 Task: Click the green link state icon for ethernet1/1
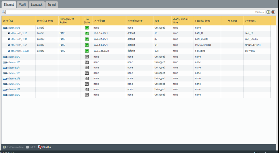[87, 28]
